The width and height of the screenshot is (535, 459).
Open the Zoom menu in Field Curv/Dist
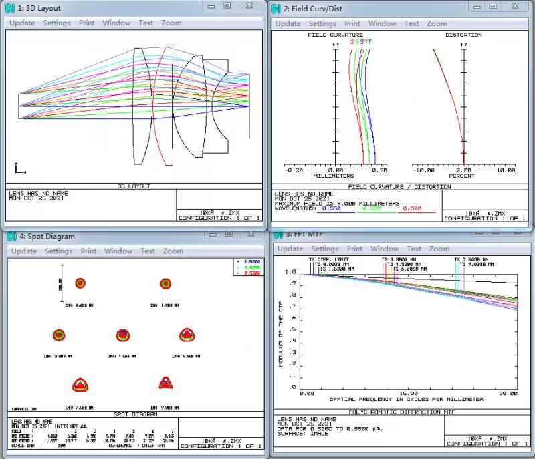(437, 23)
